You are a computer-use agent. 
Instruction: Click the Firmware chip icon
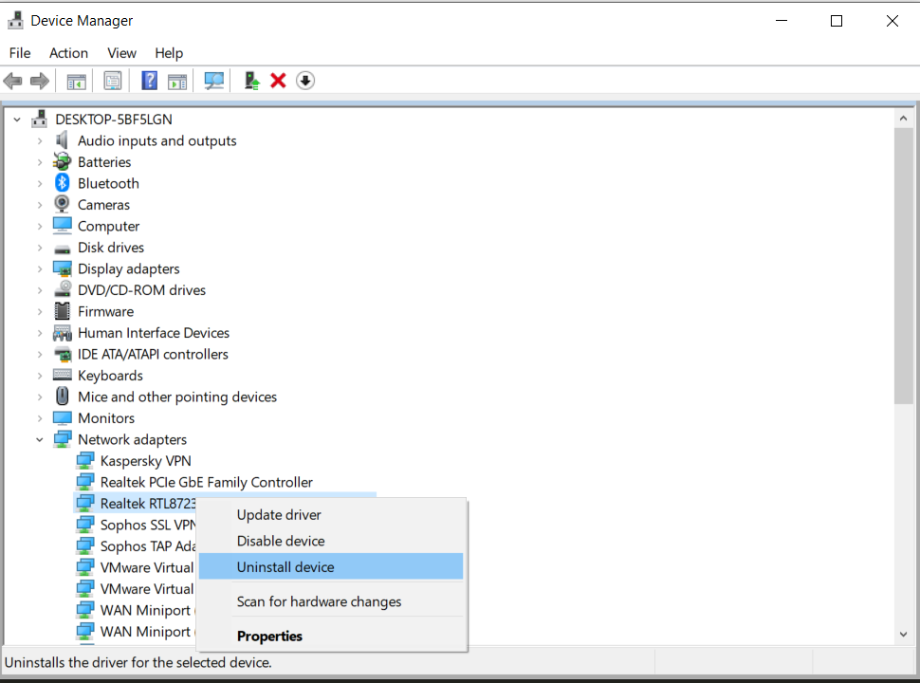pos(62,311)
